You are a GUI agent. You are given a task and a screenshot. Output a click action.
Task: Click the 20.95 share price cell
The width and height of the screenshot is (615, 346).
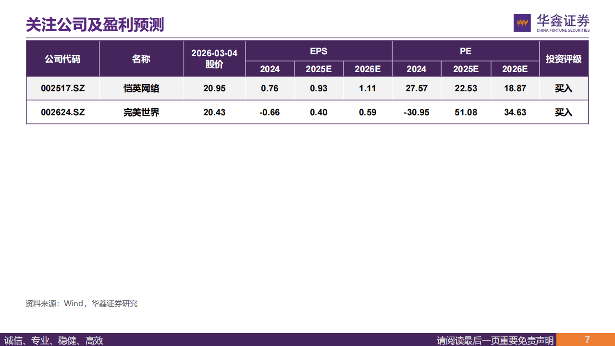pyautogui.click(x=214, y=88)
